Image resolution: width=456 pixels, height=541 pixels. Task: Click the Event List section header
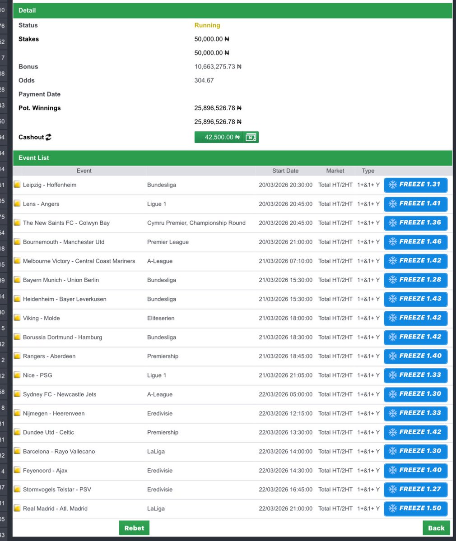tap(233, 158)
